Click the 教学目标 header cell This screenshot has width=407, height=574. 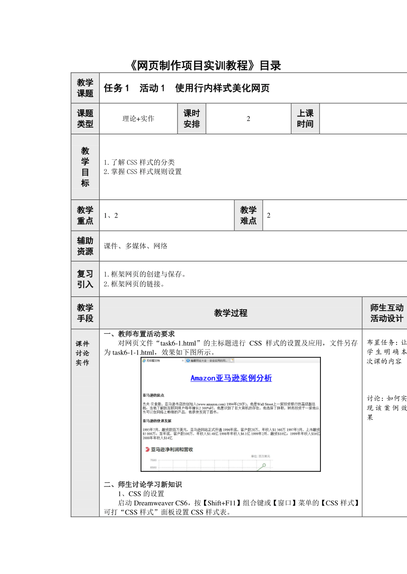point(85,167)
